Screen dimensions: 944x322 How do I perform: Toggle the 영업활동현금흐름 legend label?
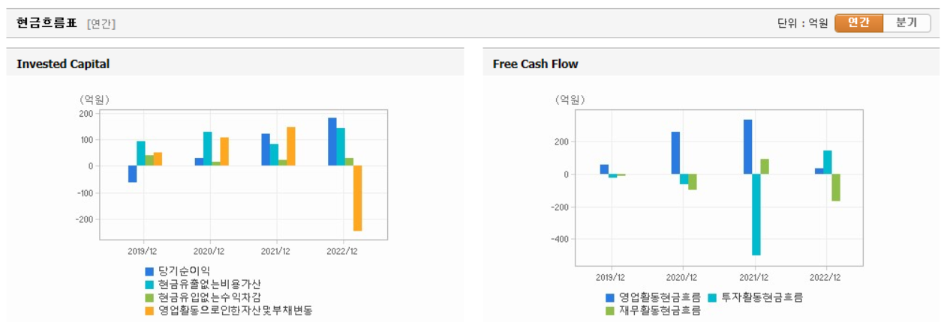pyautogui.click(x=660, y=297)
